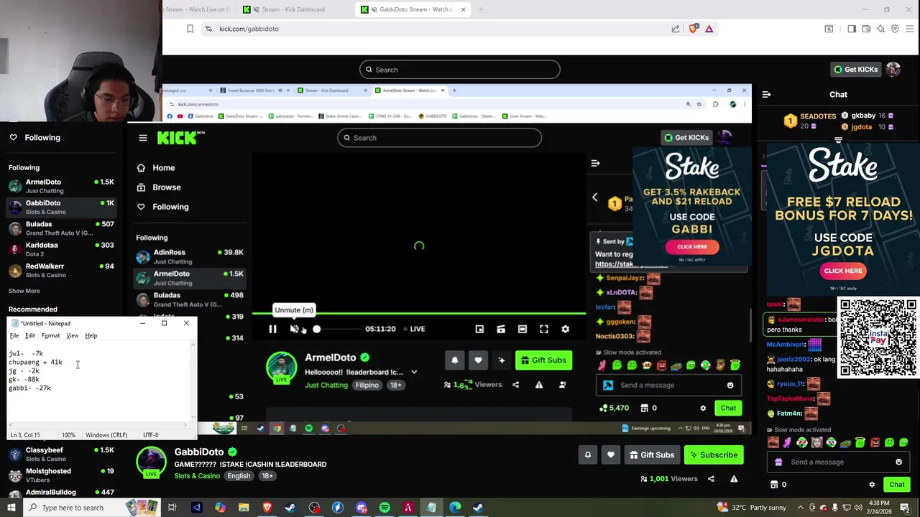Screen dimensions: 920x517
Task: Bookmark page icon in address bar
Action: tap(190, 29)
